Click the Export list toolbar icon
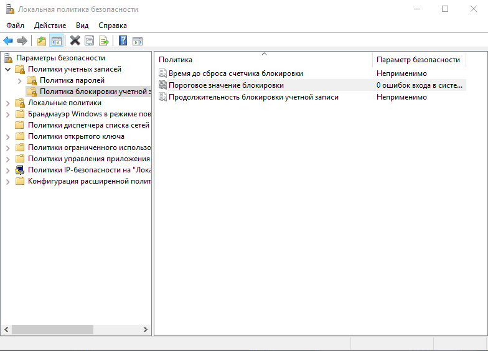This screenshot has width=488, height=351. 104,41
